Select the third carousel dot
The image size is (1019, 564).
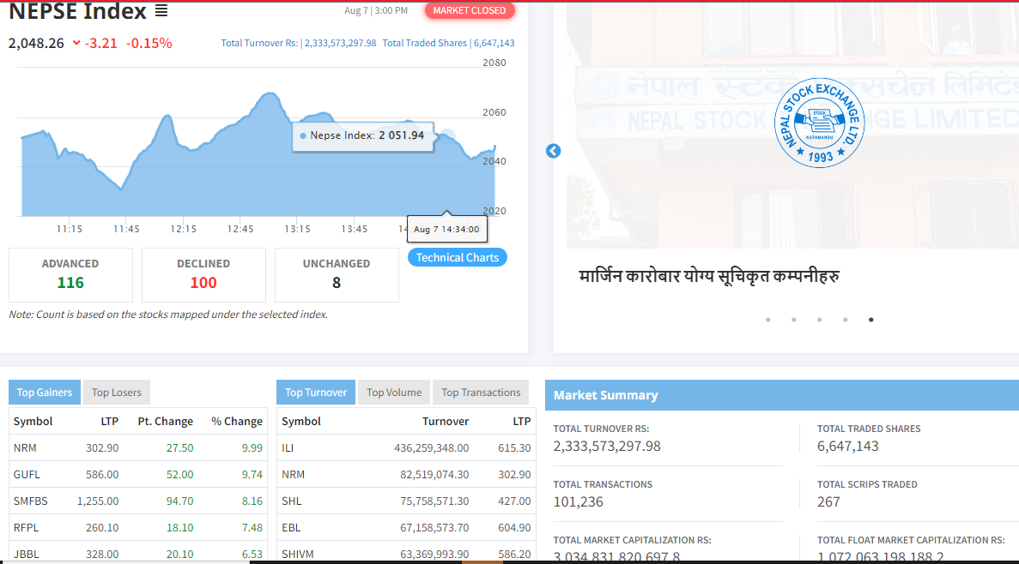(x=820, y=320)
